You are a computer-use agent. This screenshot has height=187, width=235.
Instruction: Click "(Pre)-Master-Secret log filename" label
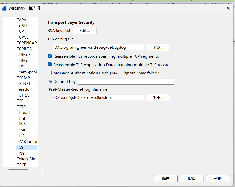[x=77, y=89]
